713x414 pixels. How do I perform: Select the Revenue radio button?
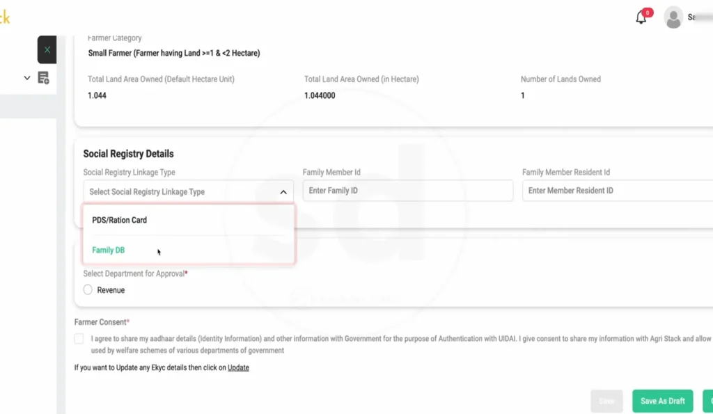[x=88, y=289]
